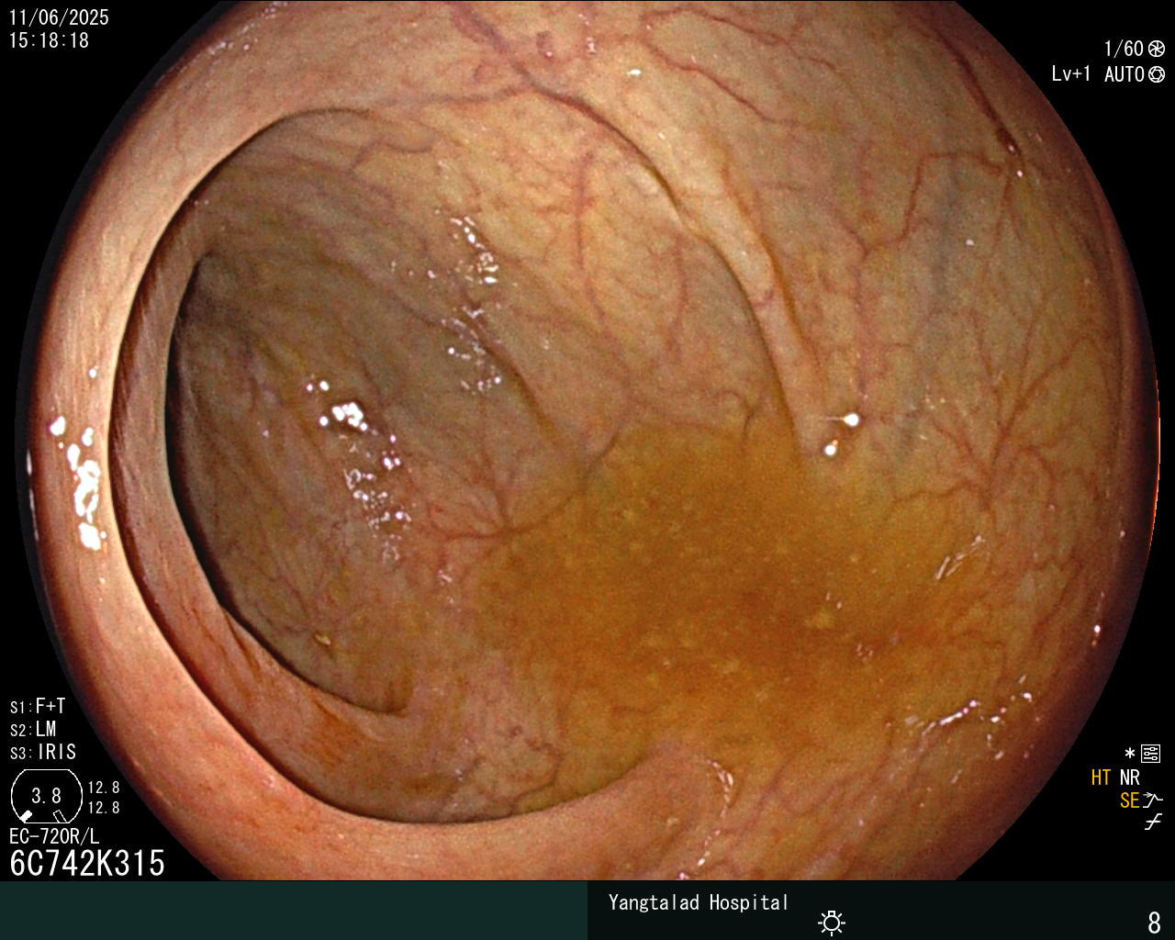Image resolution: width=1175 pixels, height=940 pixels.
Task: Click the AUTO iris mode label
Action: [1125, 74]
